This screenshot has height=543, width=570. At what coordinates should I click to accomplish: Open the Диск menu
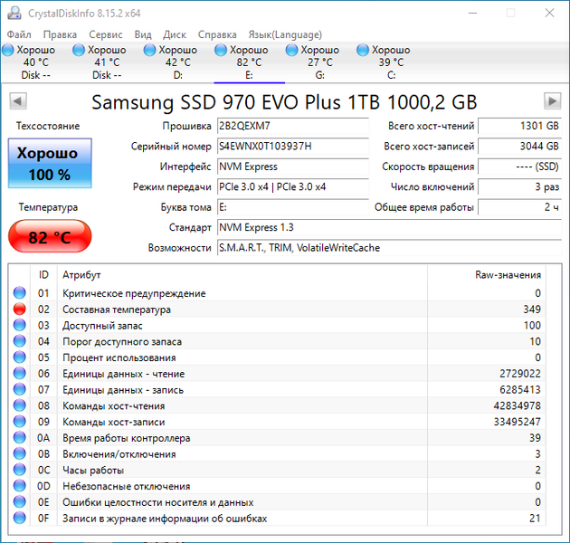(175, 34)
